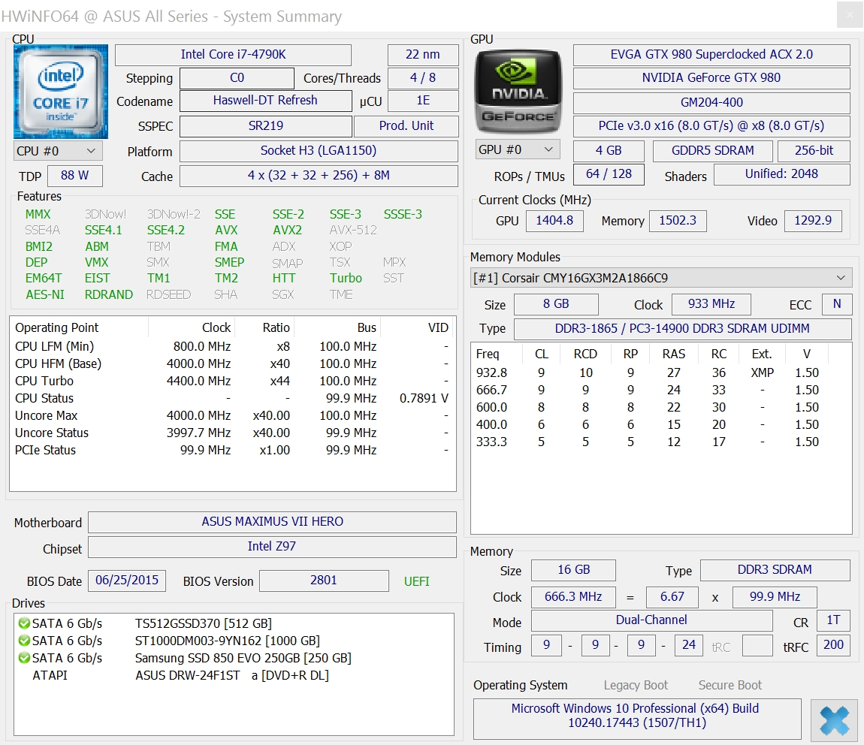864x745 pixels.
Task: Click the PCIe v3.0 x16 link field
Action: pos(711,126)
